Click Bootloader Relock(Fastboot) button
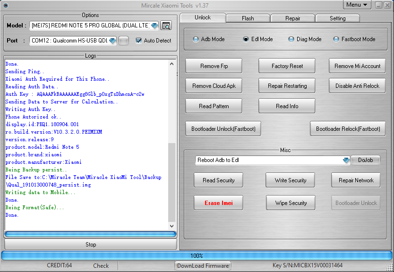The width and height of the screenshot is (394, 272). [348, 129]
